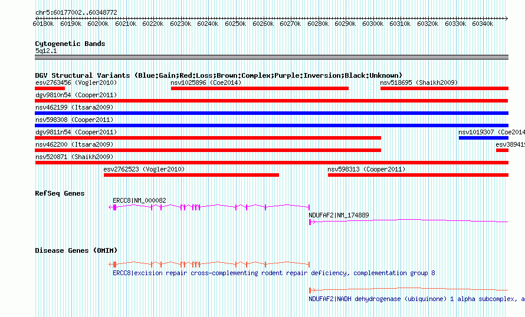Click the nsv462200 (Itsara2009) red bar
Screen dimensions: 525x317
pos(208,150)
